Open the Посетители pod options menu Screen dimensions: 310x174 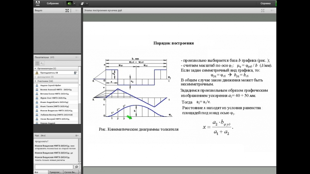[77, 57]
